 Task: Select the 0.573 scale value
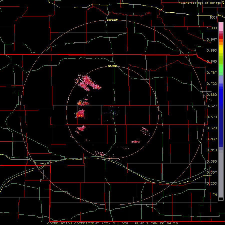[212, 117]
